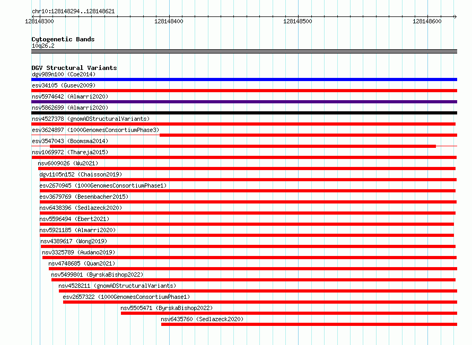Open the esv34105 (Gusev2009) label
This screenshot has height=345, width=472.
pyautogui.click(x=64, y=85)
